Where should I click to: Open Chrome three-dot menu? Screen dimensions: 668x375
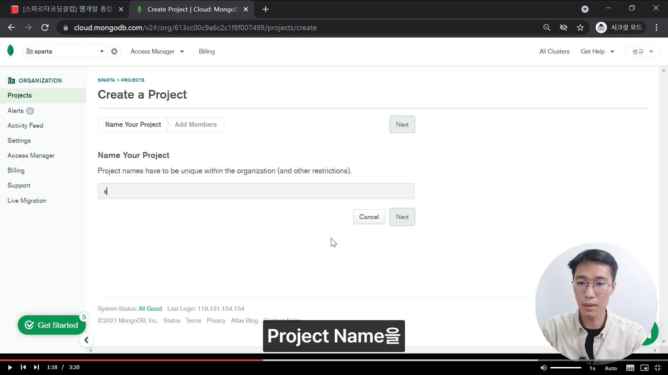click(657, 27)
